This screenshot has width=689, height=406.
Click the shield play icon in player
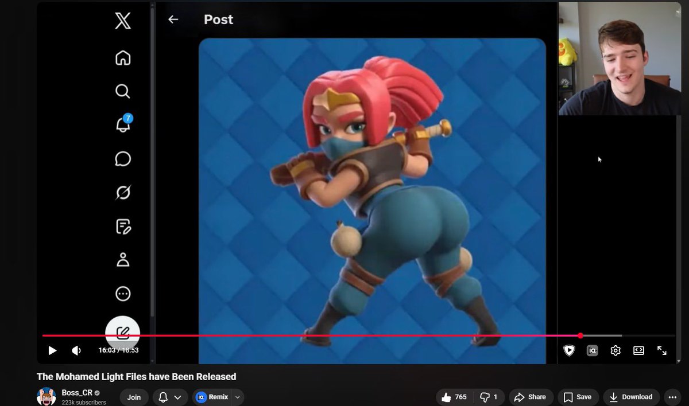[569, 350]
